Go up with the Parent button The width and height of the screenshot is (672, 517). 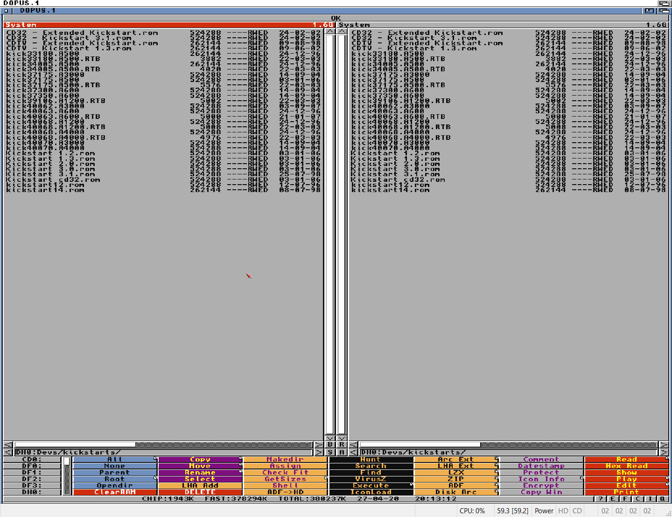click(x=115, y=472)
